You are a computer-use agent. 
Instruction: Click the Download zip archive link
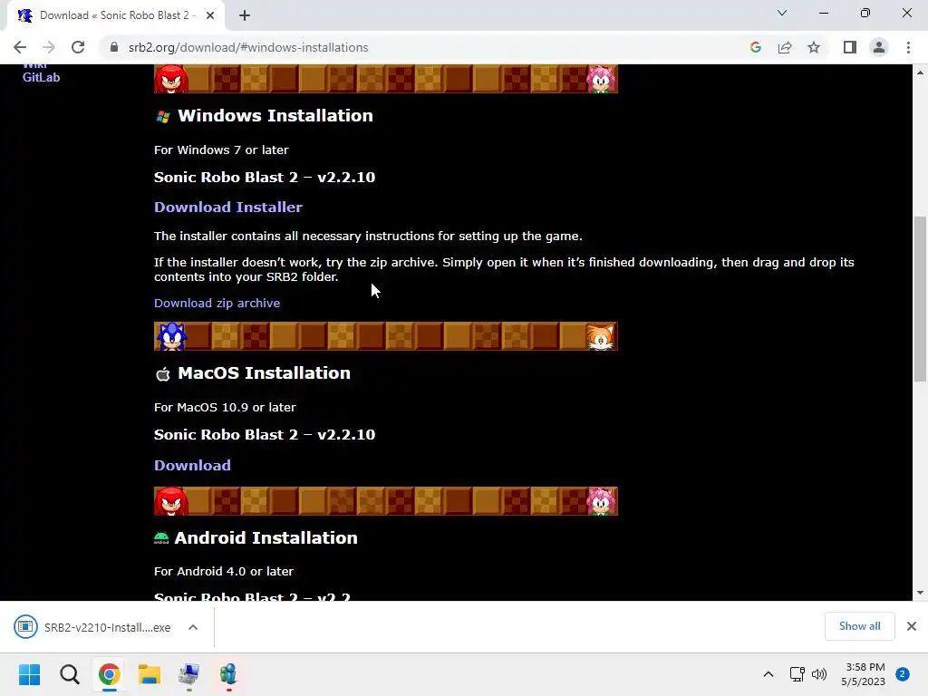217,303
